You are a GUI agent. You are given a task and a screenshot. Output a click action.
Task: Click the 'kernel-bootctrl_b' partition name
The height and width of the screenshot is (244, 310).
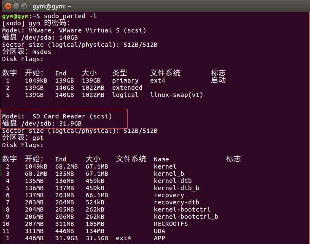(x=186, y=217)
